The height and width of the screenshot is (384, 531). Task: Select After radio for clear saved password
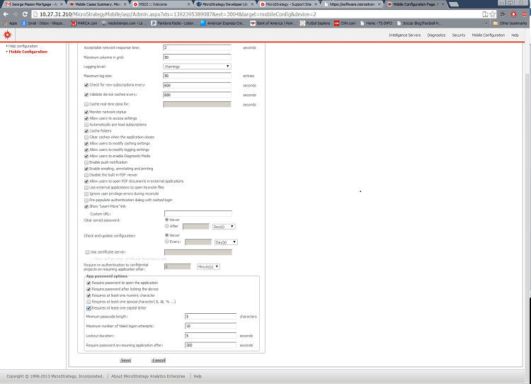tap(166, 226)
